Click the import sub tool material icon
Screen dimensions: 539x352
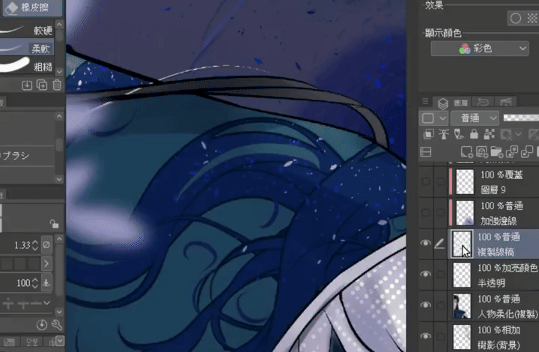(27, 85)
